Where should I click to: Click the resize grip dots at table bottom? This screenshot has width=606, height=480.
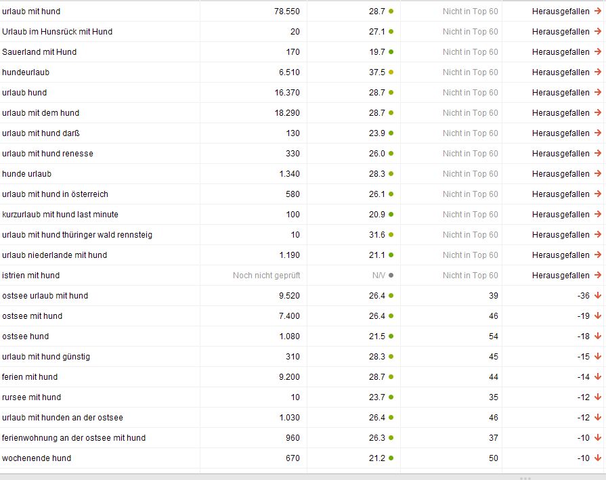(x=525, y=478)
